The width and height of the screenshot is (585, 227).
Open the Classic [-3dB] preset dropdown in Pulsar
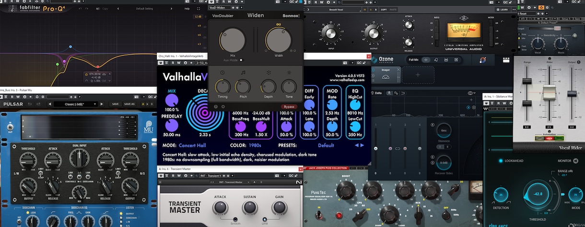tap(75, 104)
